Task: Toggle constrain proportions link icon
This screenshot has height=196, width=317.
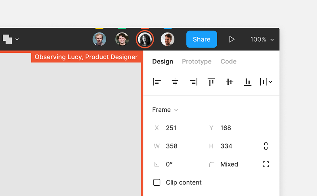Action: [x=266, y=146]
